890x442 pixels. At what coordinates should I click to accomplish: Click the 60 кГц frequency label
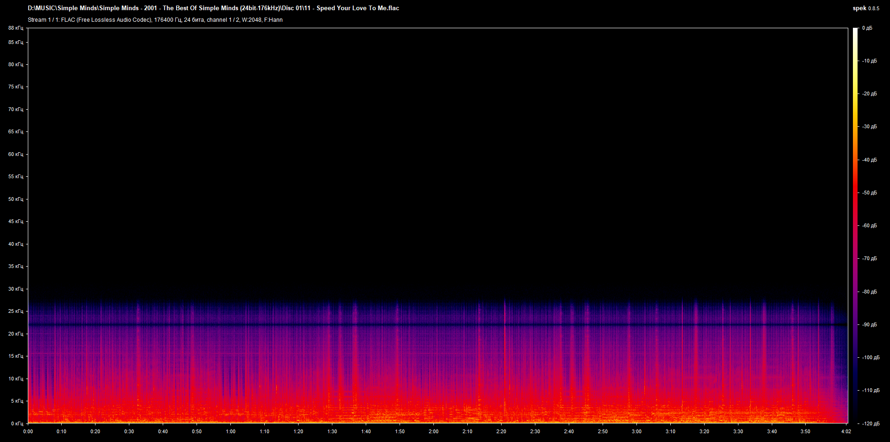click(x=16, y=154)
